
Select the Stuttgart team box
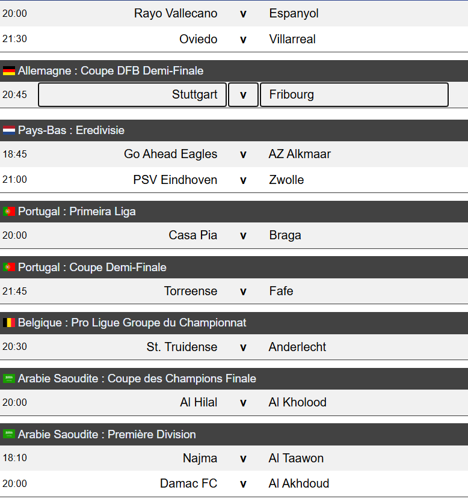pyautogui.click(x=132, y=95)
